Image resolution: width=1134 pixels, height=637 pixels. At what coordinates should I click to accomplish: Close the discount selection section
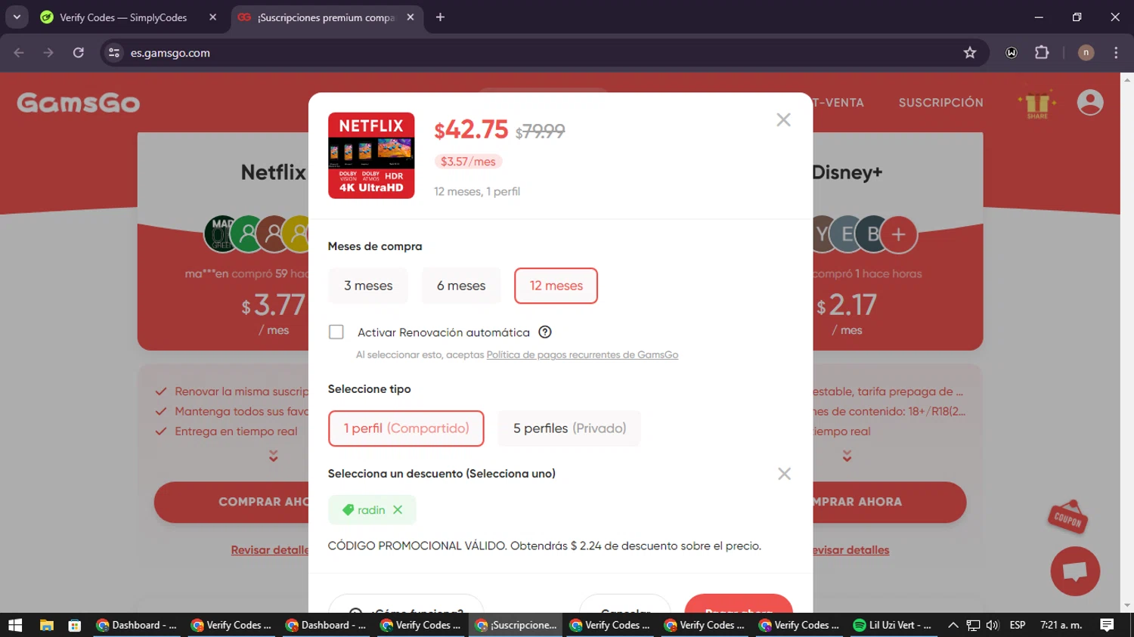point(784,474)
